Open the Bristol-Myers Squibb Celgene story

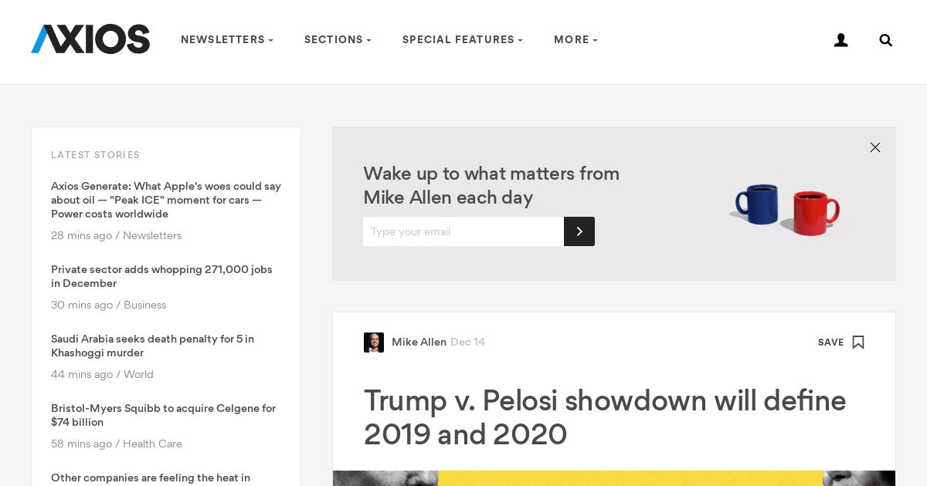coord(164,415)
